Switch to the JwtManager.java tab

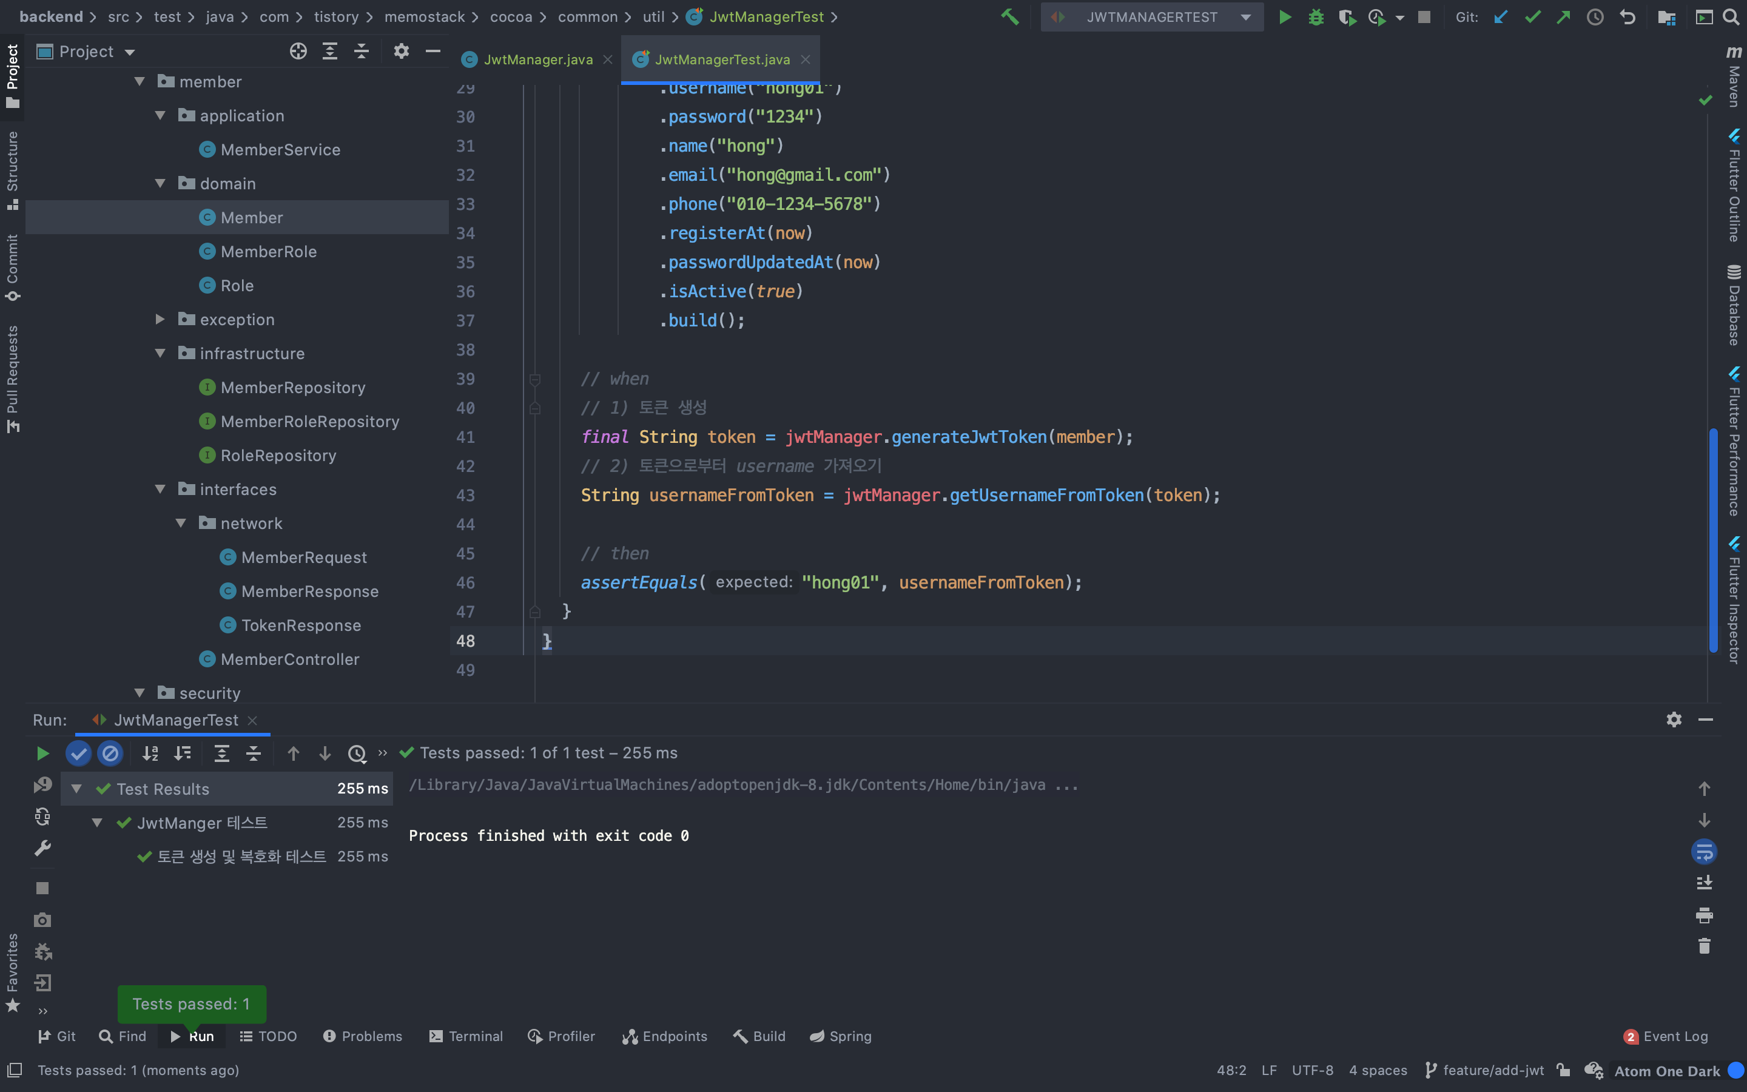(x=537, y=60)
